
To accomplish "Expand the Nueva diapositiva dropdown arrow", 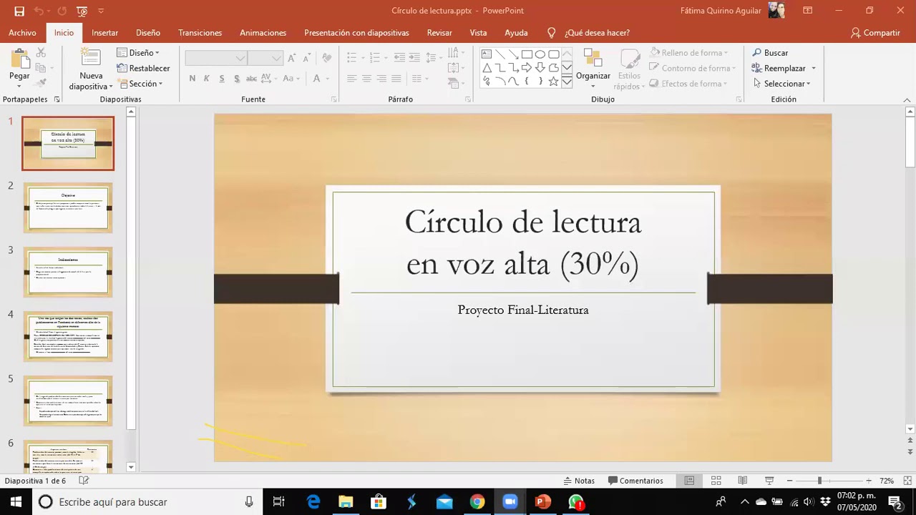I will (110, 87).
